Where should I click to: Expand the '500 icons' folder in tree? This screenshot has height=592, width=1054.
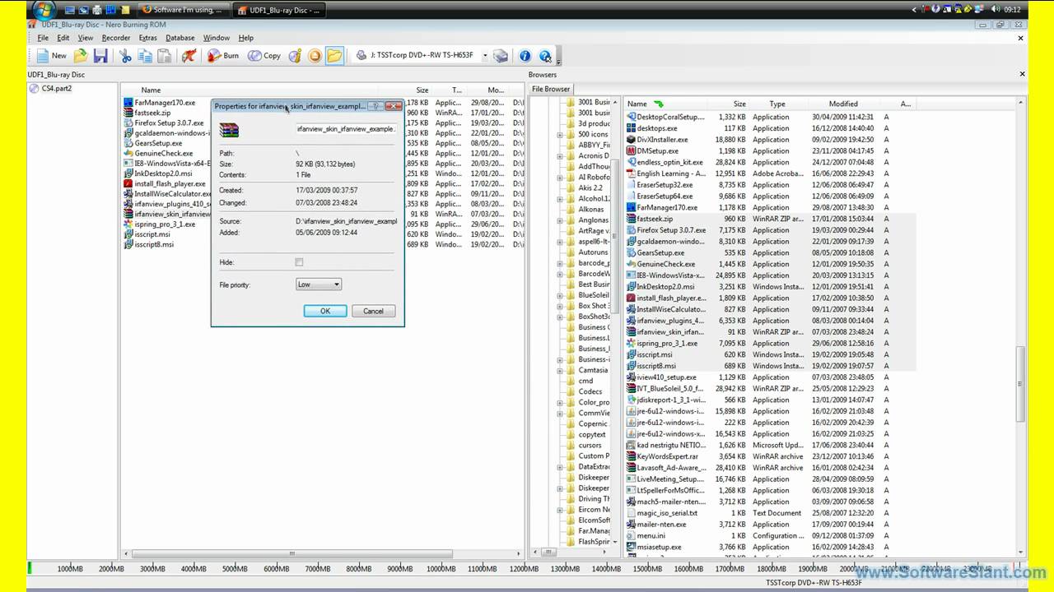click(560, 134)
